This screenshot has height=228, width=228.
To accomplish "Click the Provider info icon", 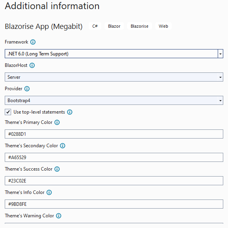I will [x=27, y=89].
